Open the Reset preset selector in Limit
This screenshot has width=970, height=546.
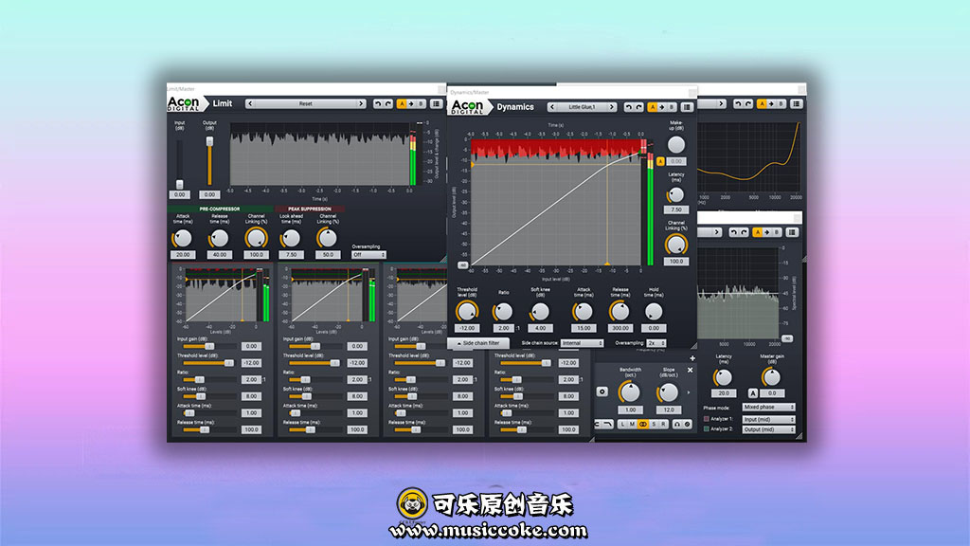click(x=306, y=104)
